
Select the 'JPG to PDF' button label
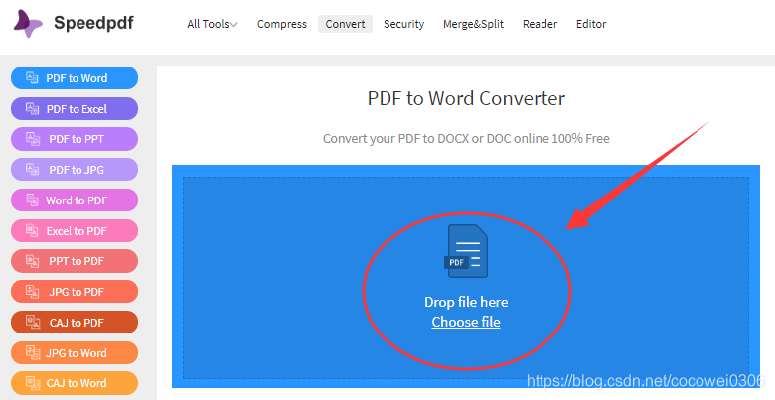[77, 292]
